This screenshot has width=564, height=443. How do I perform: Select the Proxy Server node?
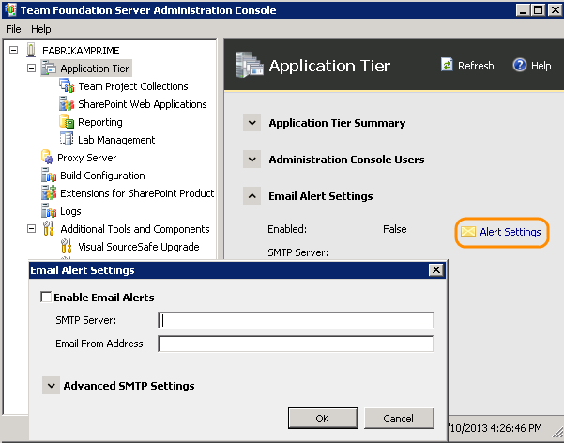[x=87, y=158]
